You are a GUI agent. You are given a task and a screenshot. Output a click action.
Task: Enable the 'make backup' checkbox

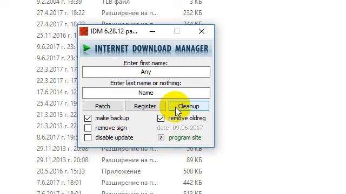pyautogui.click(x=88, y=118)
